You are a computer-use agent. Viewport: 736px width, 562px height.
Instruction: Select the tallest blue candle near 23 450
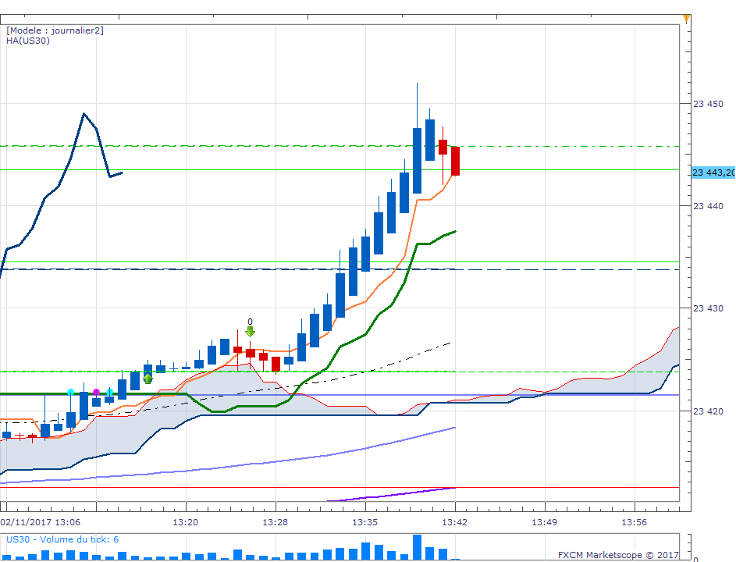coord(417,160)
